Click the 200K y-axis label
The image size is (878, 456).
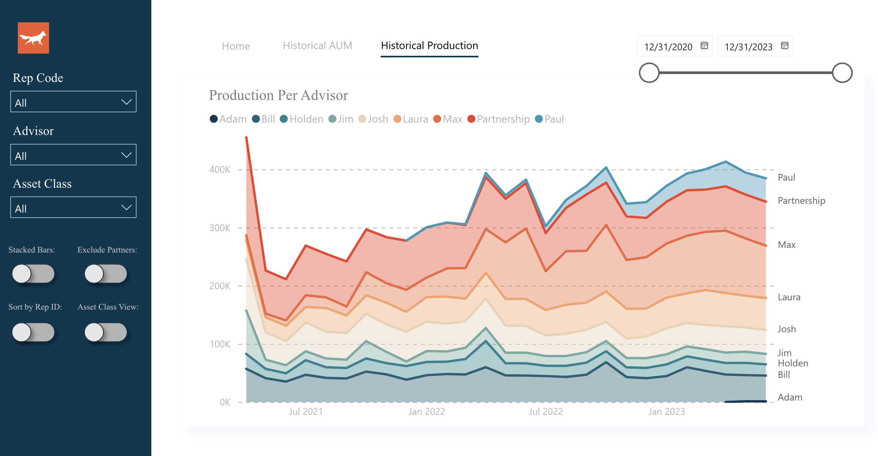point(220,286)
